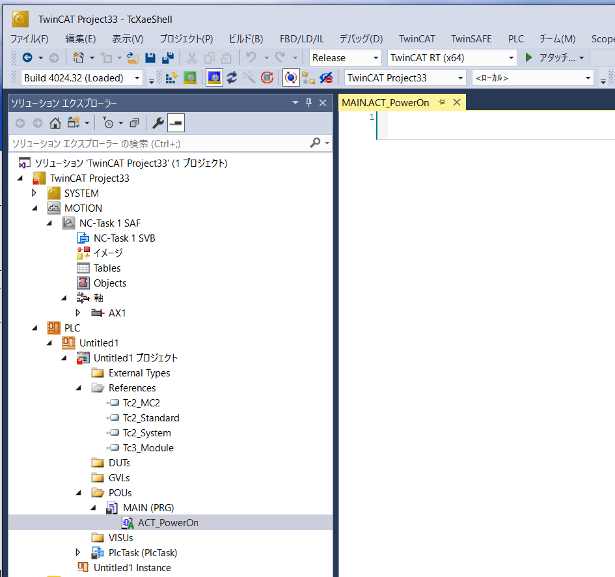
Task: Click the Collapse All icon in Solution Explorer
Action: point(135,123)
